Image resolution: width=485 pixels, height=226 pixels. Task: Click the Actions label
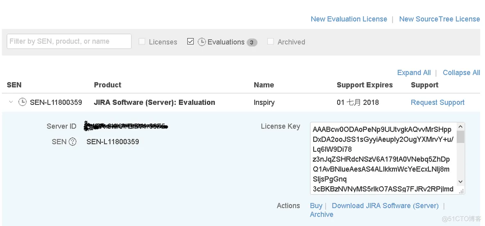pos(288,206)
